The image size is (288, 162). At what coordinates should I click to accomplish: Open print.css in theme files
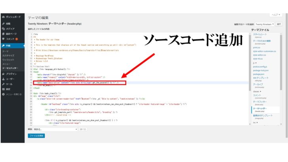(x=257, y=47)
